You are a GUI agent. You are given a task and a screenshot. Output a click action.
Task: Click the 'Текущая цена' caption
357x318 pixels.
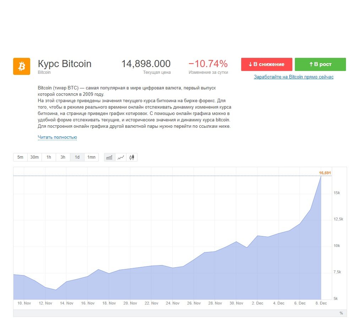coord(157,72)
